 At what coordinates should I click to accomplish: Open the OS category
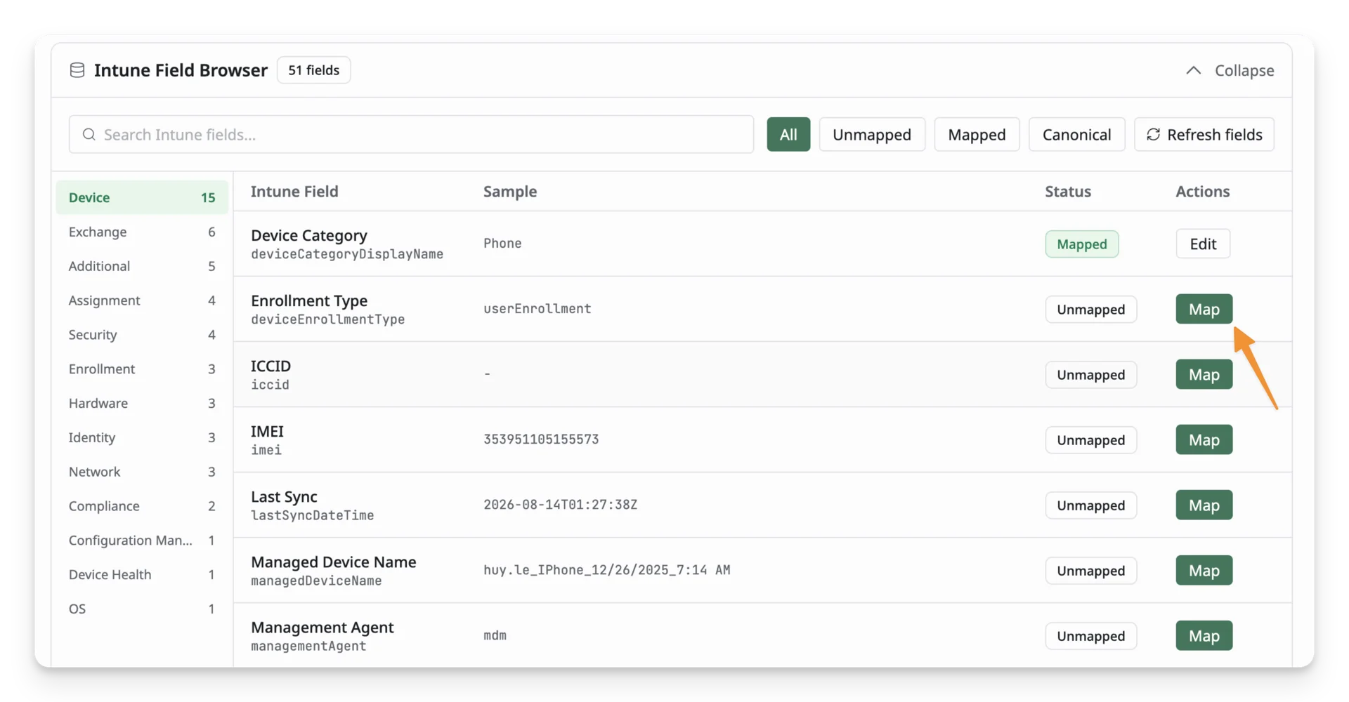click(142, 609)
